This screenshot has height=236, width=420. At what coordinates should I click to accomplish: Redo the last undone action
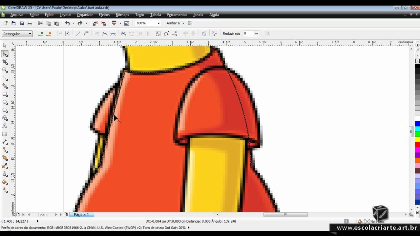(x=80, y=23)
